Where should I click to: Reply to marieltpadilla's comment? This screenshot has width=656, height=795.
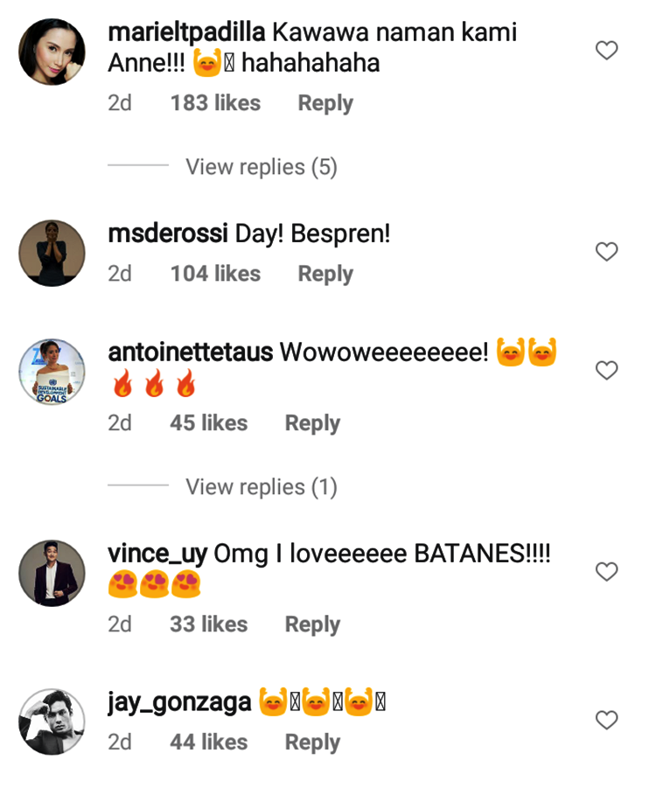[x=325, y=103]
